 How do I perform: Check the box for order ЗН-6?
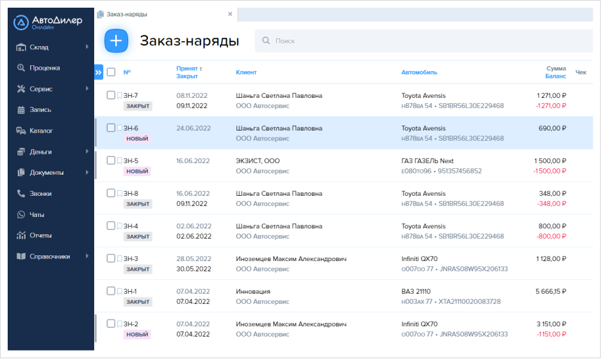click(x=111, y=127)
